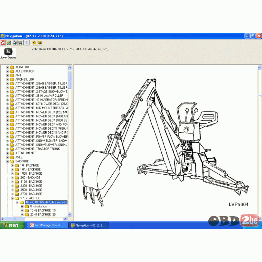Viewport: 262px width, 262px height.
Task: Click the AERATOR folder icon
Action: (12, 67)
